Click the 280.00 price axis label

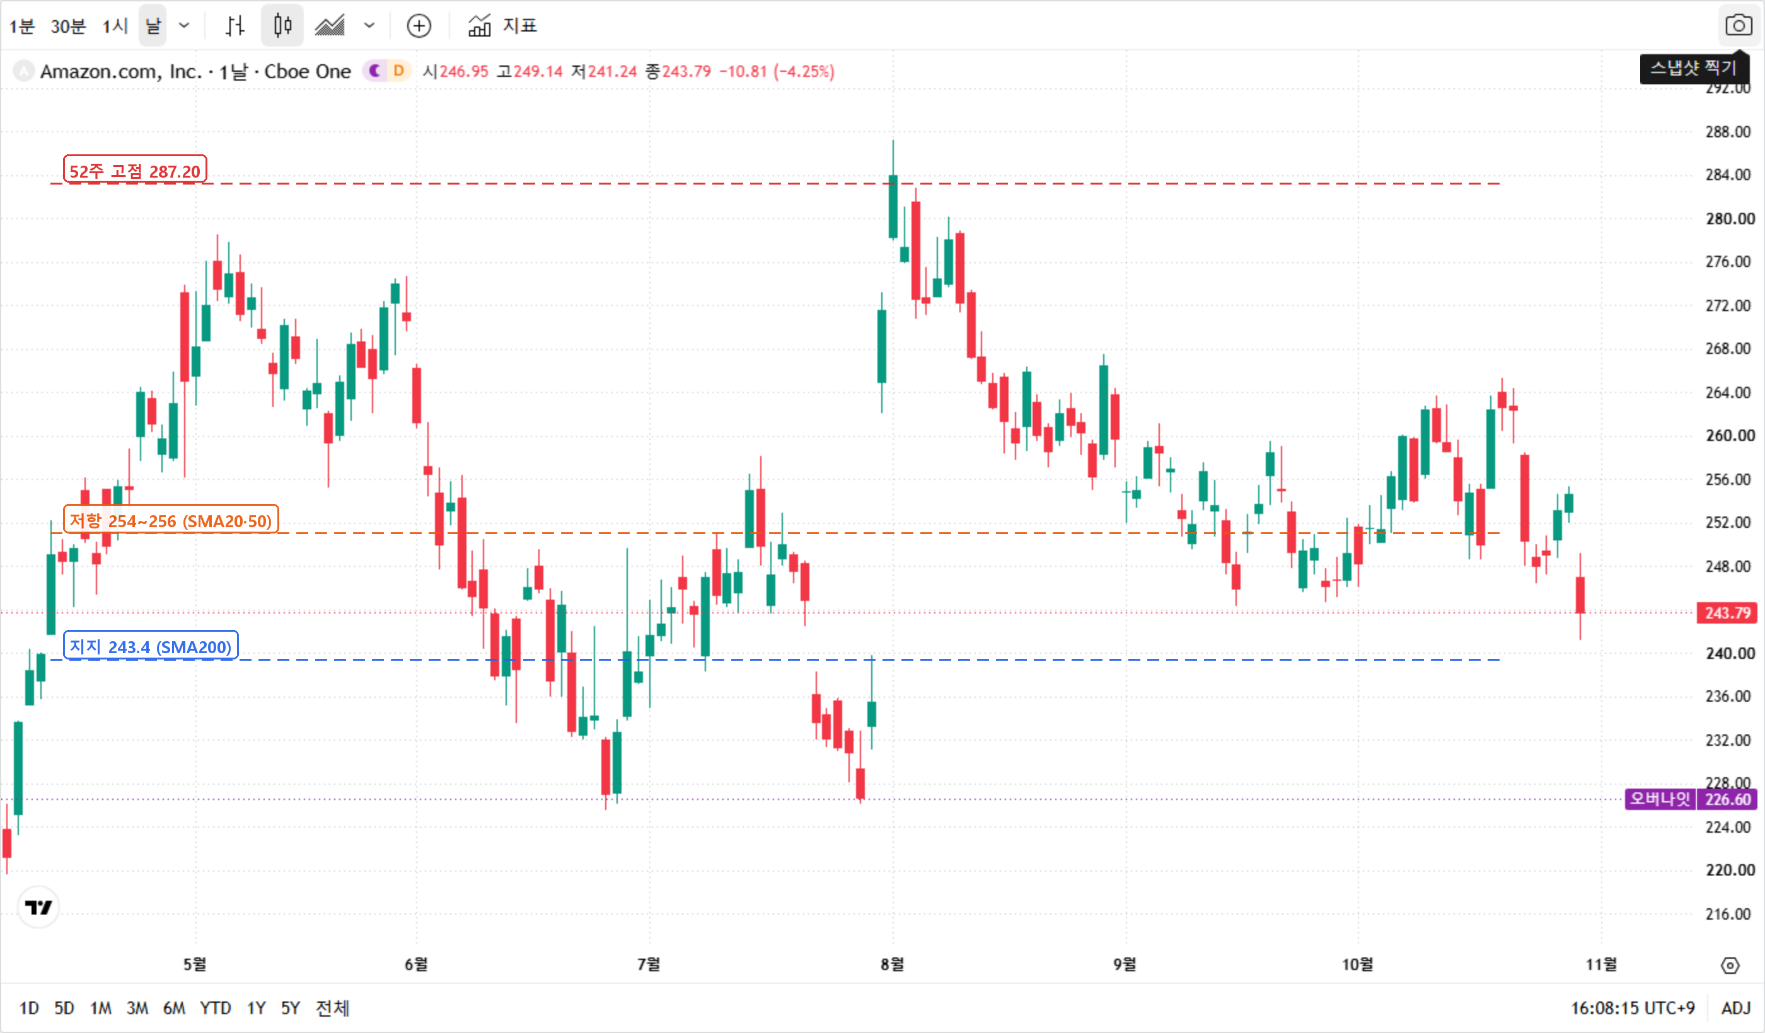click(1730, 219)
